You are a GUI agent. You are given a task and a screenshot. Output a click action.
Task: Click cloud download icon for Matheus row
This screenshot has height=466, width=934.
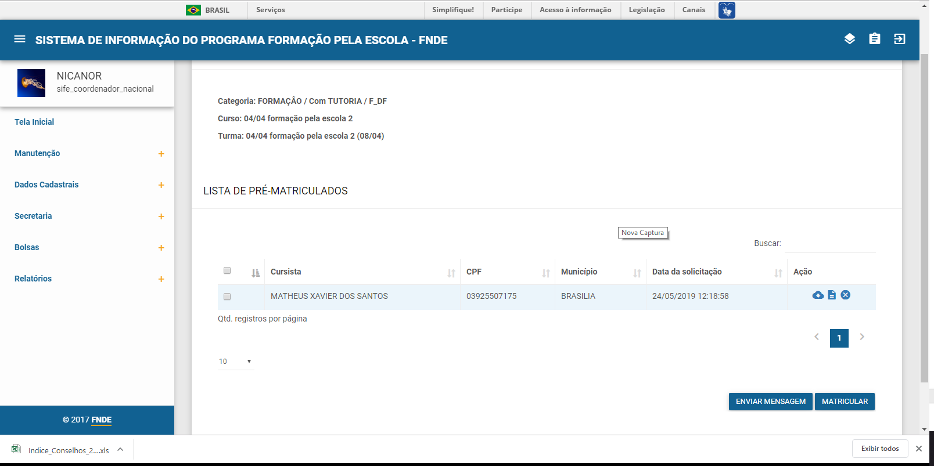pyautogui.click(x=818, y=295)
